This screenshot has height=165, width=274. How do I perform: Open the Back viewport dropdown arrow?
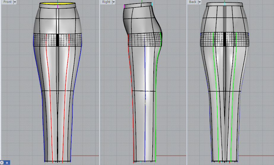tap(199, 2)
